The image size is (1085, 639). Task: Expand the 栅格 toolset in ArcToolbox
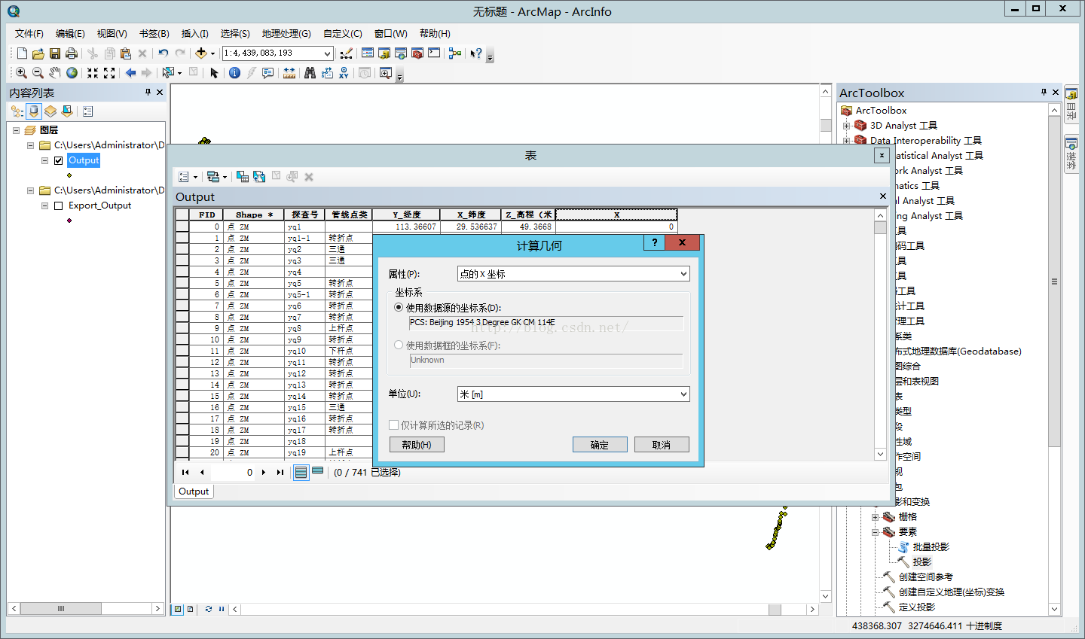875,517
